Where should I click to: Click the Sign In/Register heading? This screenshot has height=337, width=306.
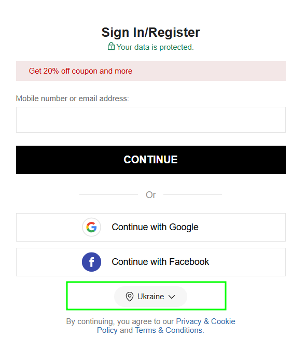tap(151, 33)
